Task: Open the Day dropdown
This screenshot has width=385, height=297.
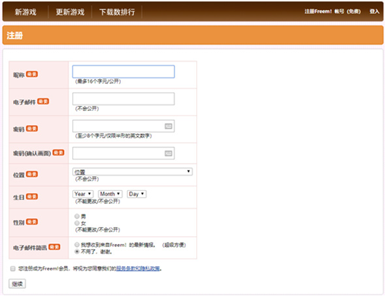Action: [x=137, y=194]
